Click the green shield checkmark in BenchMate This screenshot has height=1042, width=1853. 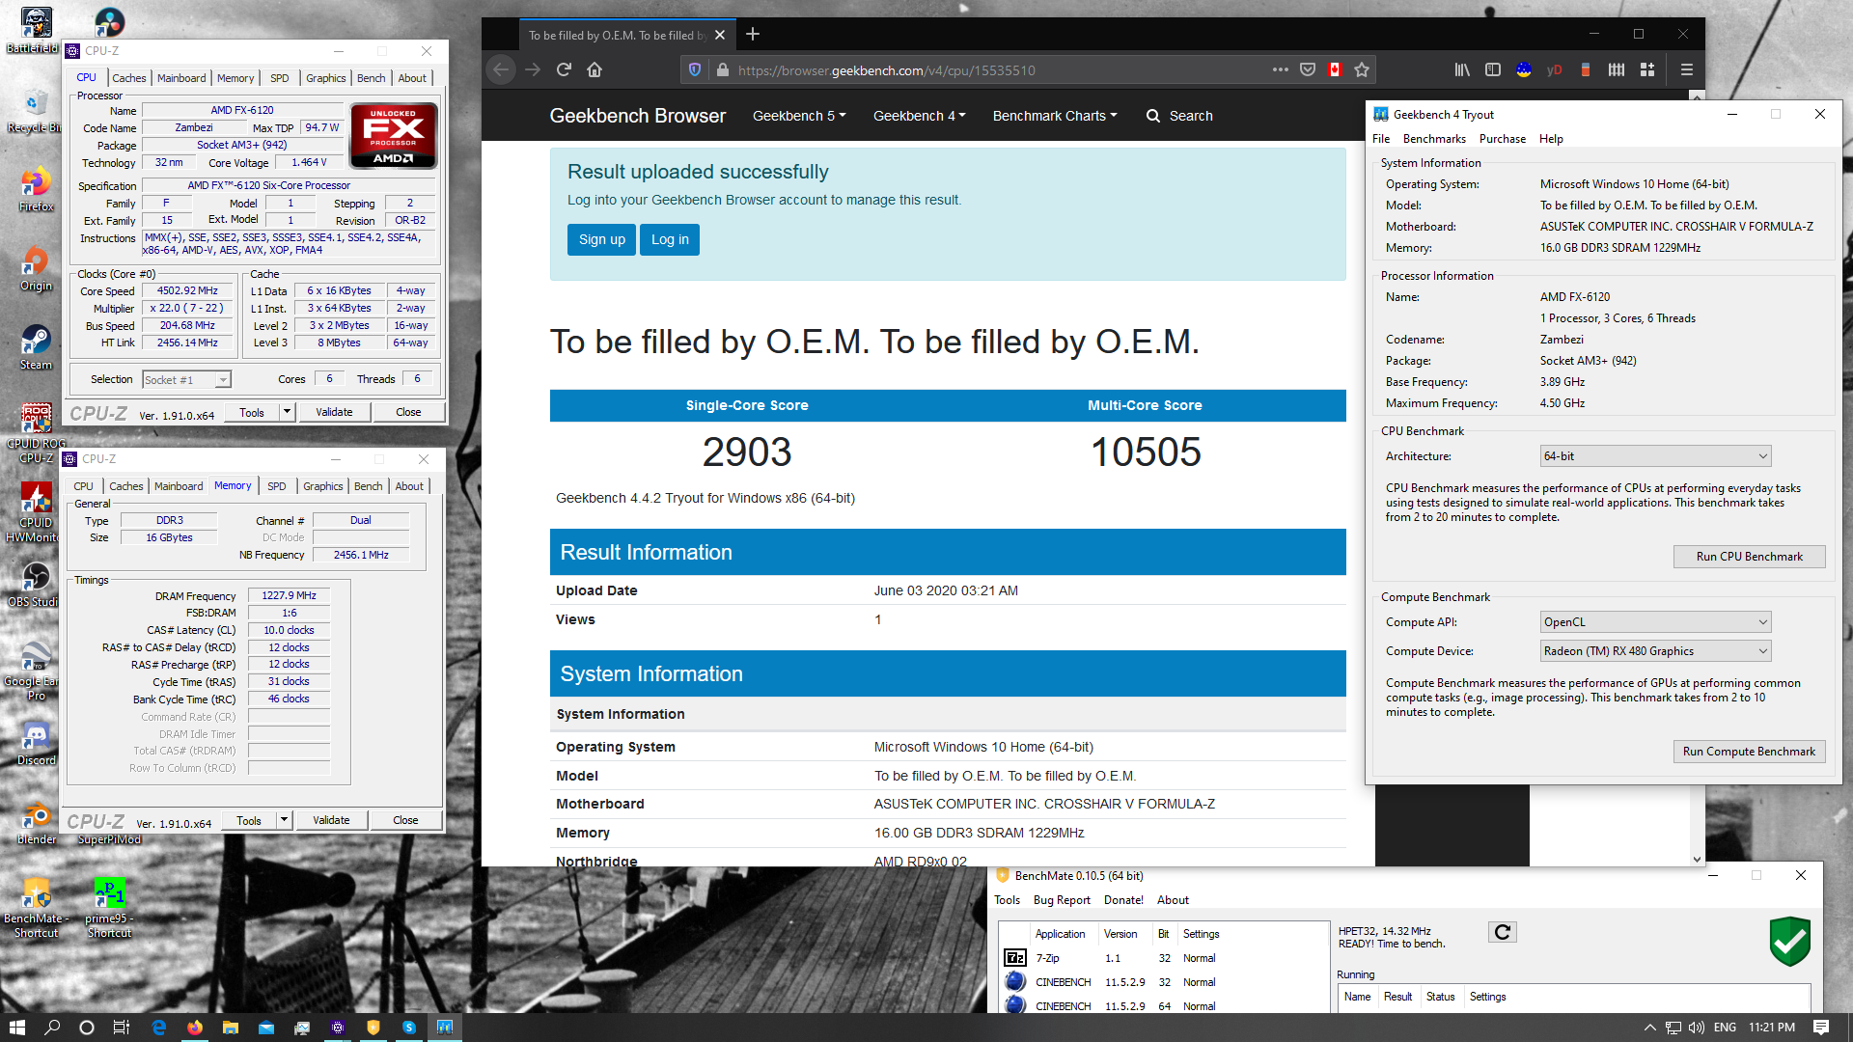pos(1789,941)
